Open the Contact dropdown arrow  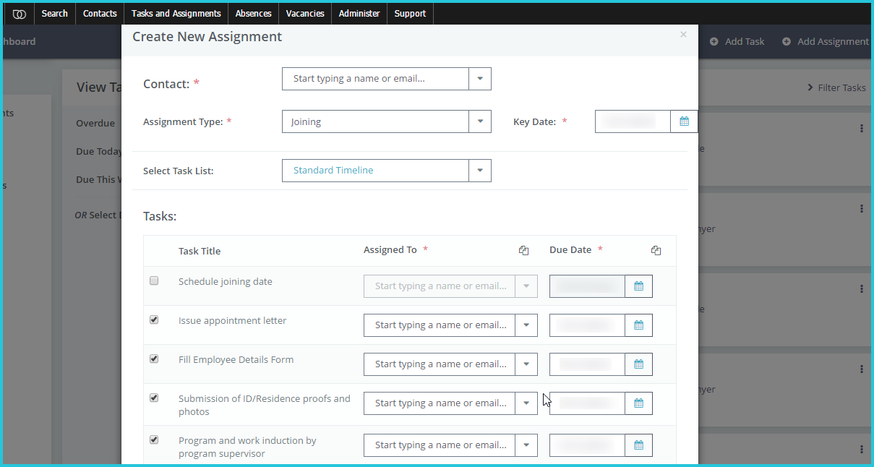pyautogui.click(x=480, y=79)
